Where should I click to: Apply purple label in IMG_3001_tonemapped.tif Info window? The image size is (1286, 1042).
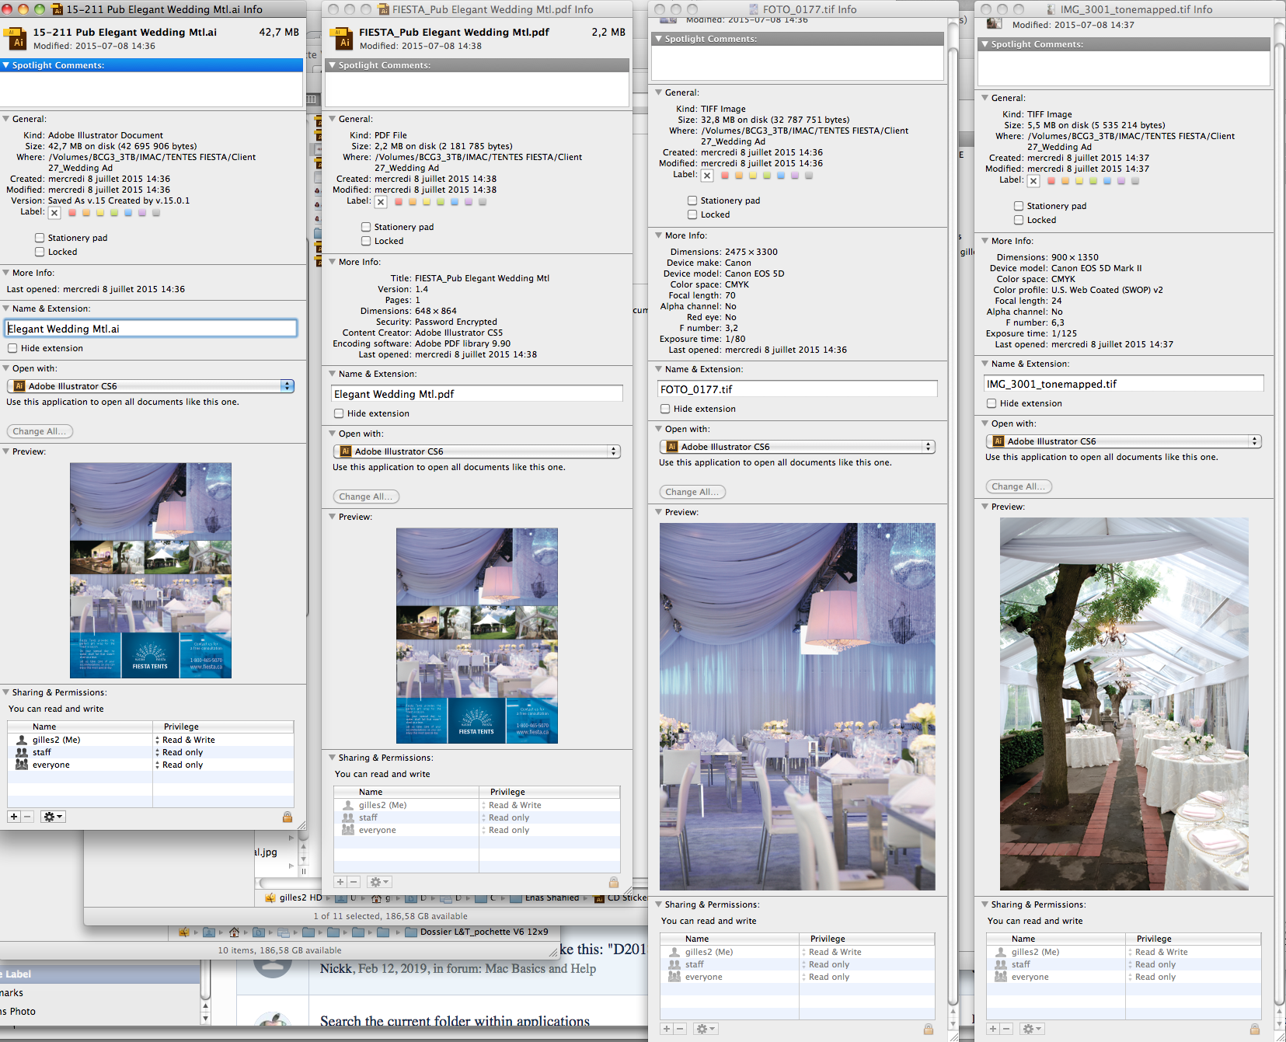point(1121,181)
